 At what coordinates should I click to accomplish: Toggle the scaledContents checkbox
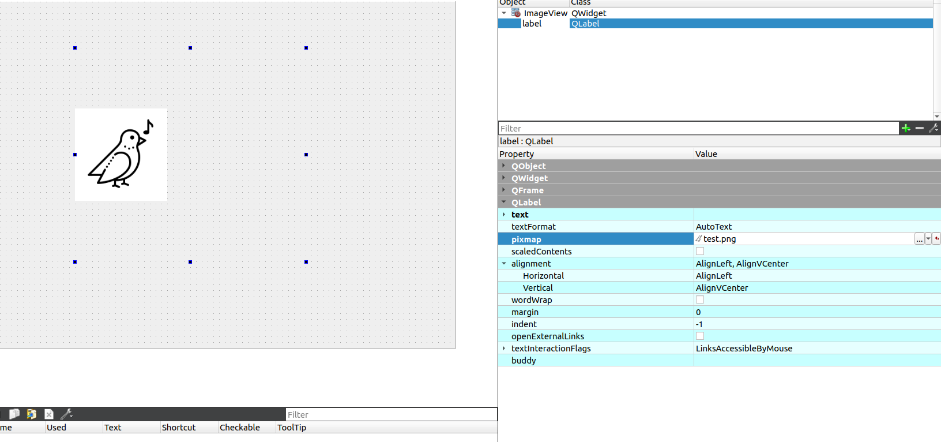(700, 251)
